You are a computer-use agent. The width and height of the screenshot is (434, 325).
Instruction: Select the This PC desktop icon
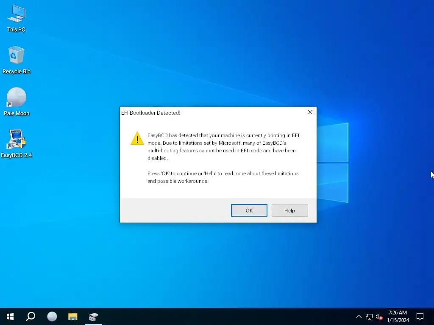click(16, 19)
